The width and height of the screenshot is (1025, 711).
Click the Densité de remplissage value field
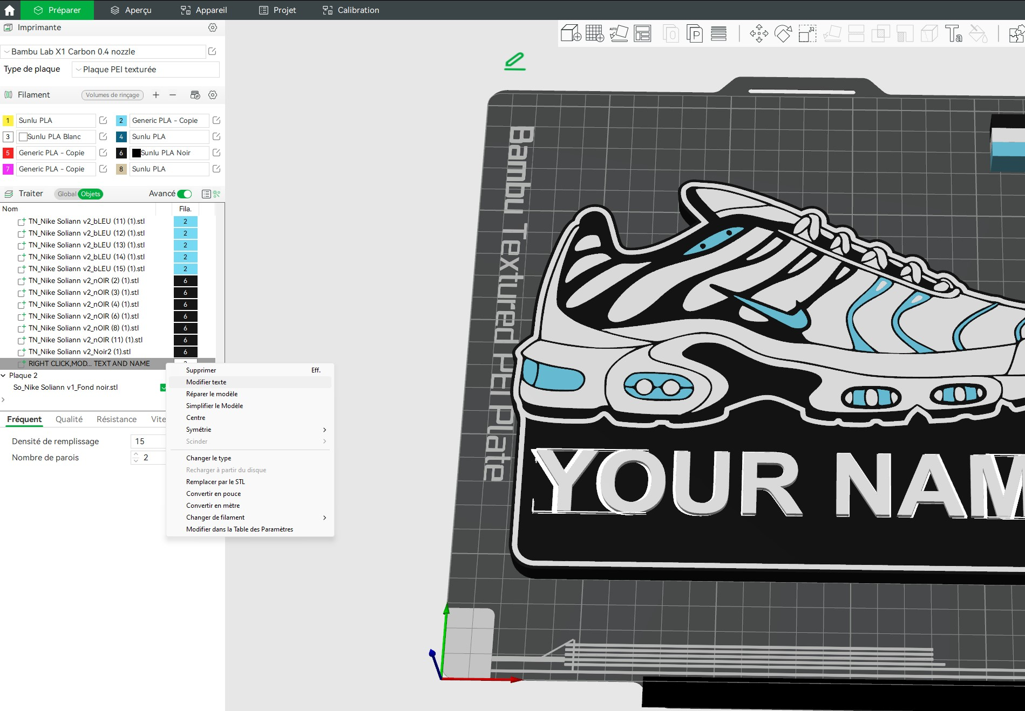[148, 441]
